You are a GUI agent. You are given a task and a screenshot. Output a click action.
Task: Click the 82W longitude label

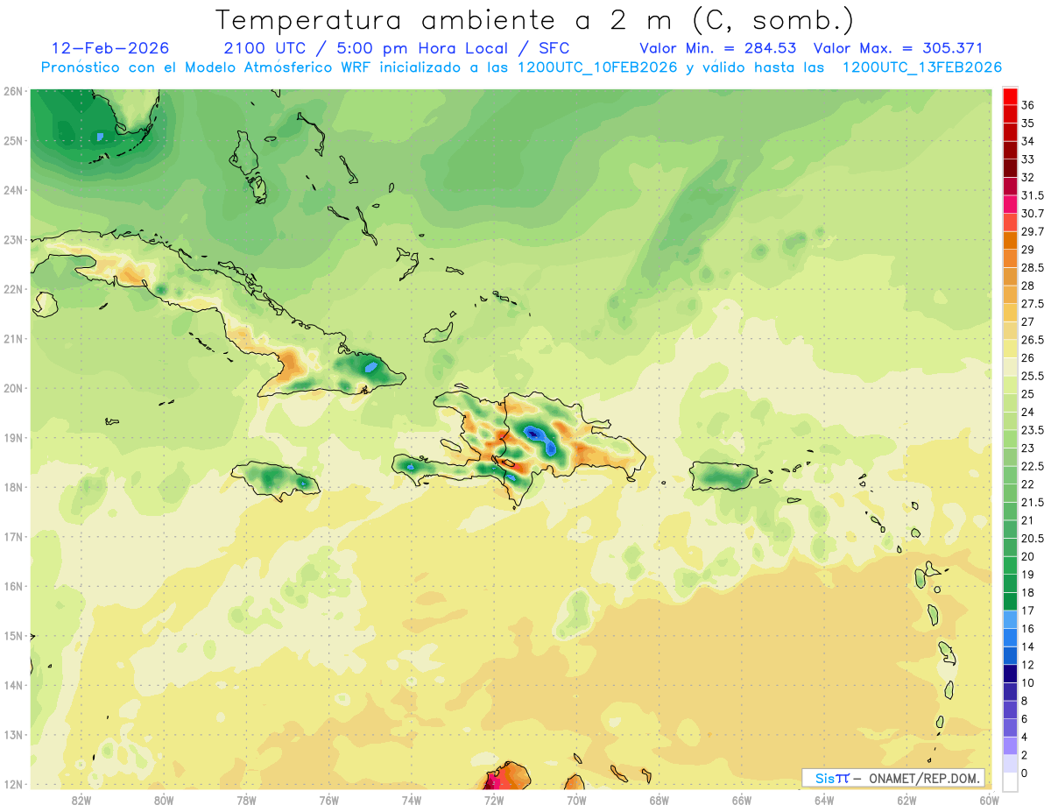coord(81,800)
